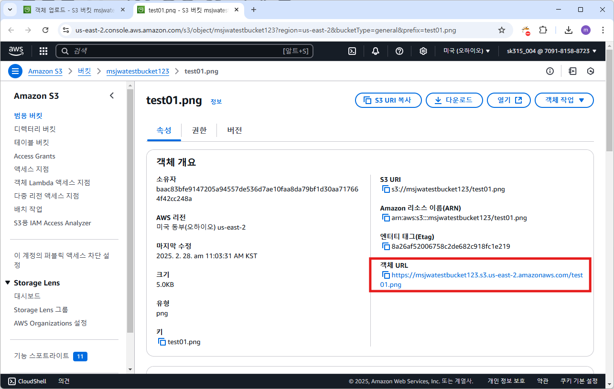This screenshot has height=389, width=614.
Task: Open 다중 리전 액세스 지점 link
Action: [46, 196]
